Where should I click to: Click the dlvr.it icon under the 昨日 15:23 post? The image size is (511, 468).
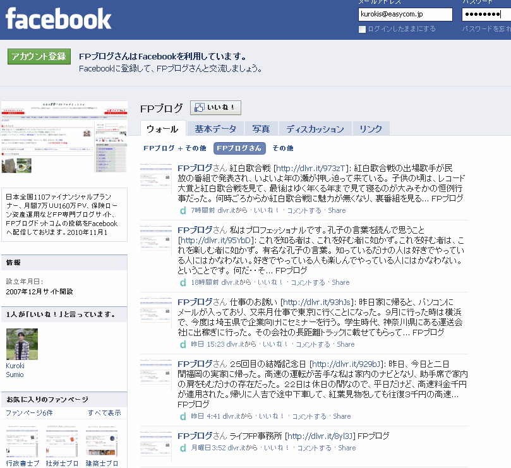[x=183, y=344]
